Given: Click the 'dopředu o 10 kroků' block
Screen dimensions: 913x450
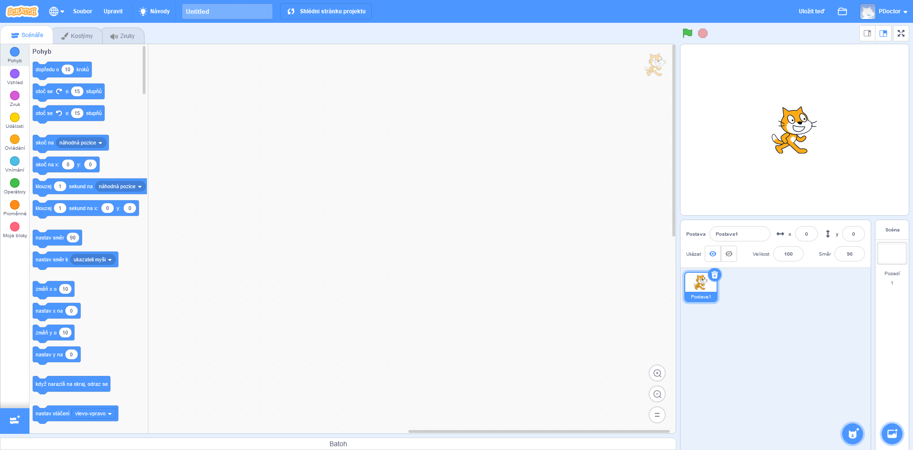Looking at the screenshot, I should click(x=62, y=70).
